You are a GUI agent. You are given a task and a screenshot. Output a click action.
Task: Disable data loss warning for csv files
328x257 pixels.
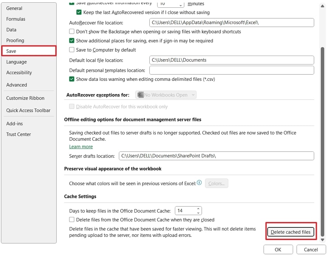(72, 79)
